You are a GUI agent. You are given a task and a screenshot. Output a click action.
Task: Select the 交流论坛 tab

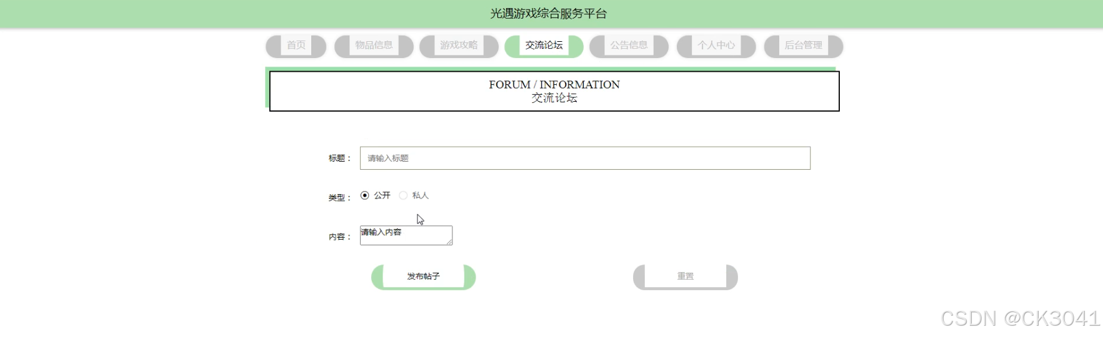pyautogui.click(x=544, y=46)
